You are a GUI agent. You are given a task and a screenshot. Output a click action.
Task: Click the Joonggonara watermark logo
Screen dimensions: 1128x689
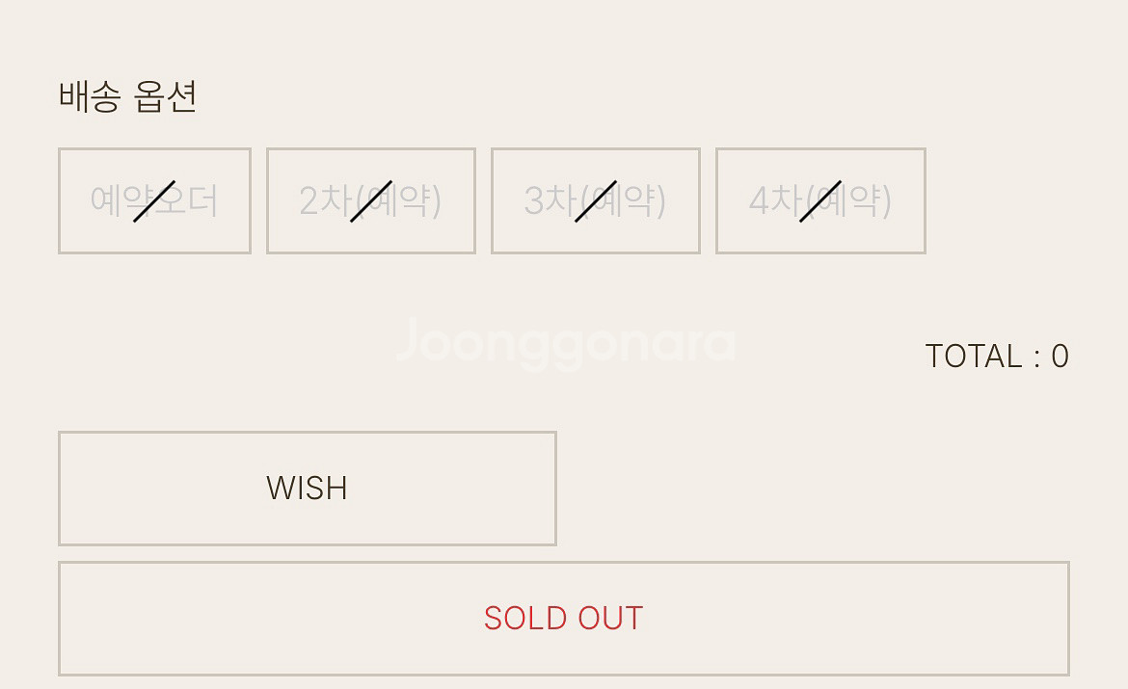[566, 344]
